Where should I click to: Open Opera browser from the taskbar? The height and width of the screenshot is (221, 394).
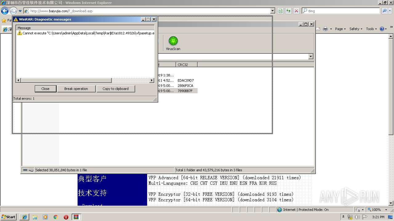[x=66, y=217]
